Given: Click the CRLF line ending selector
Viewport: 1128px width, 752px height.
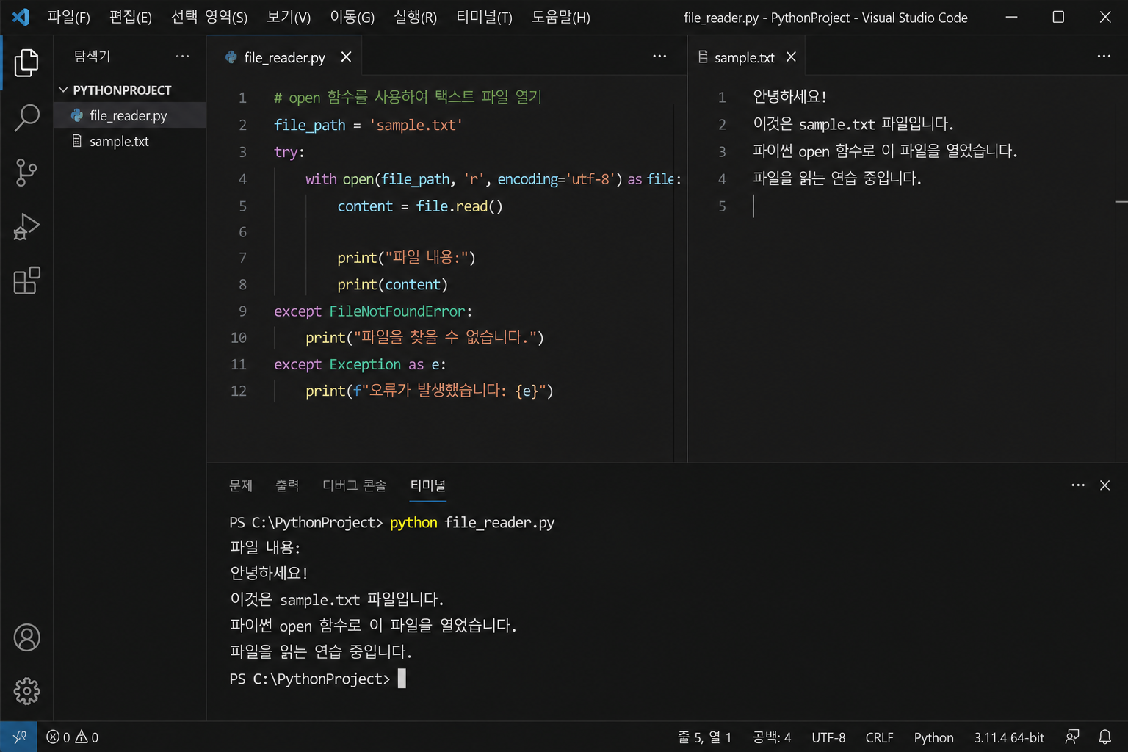Looking at the screenshot, I should pos(879,737).
